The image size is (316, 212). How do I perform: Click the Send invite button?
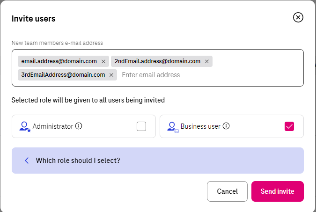[x=278, y=191]
